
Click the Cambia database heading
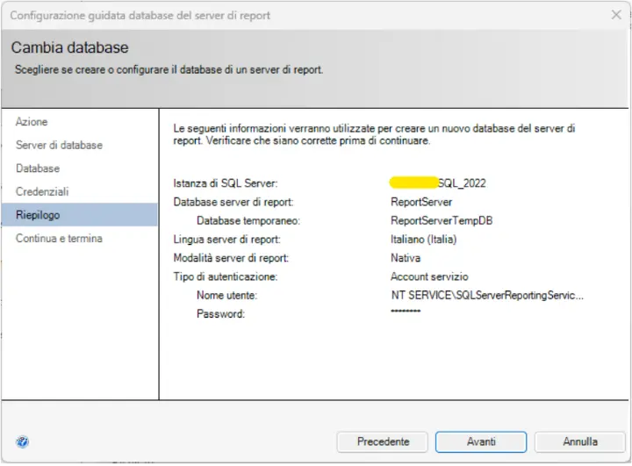(69, 47)
